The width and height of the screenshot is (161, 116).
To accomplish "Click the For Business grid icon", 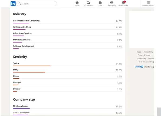I will click(x=148, y=2).
